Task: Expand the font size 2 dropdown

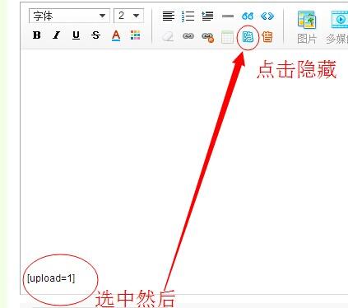Action: pyautogui.click(x=128, y=16)
